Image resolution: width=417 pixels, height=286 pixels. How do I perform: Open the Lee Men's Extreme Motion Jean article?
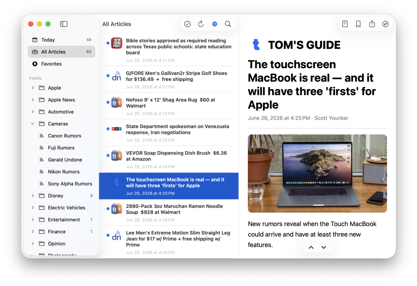169,242
